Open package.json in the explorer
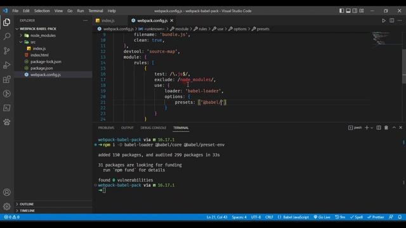The width and height of the screenshot is (406, 228). tap(41, 68)
